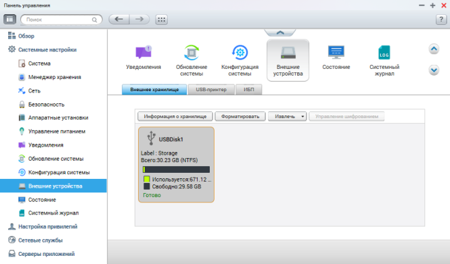This screenshot has width=450, height=264.
Task: Go forward with the right arrow button
Action: [x=139, y=20]
